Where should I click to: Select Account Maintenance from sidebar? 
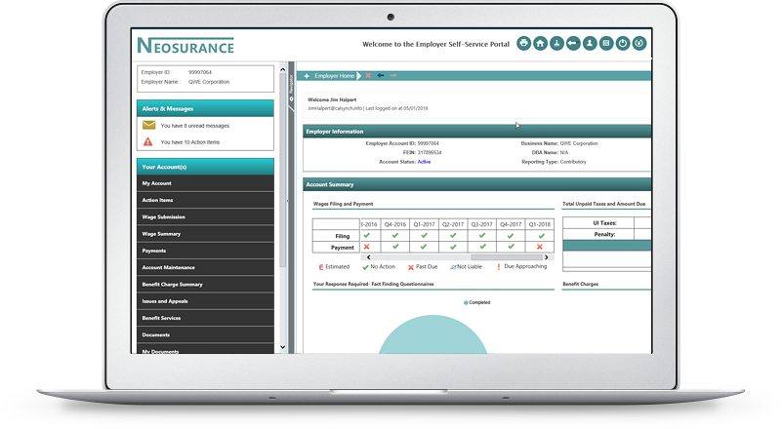click(168, 267)
